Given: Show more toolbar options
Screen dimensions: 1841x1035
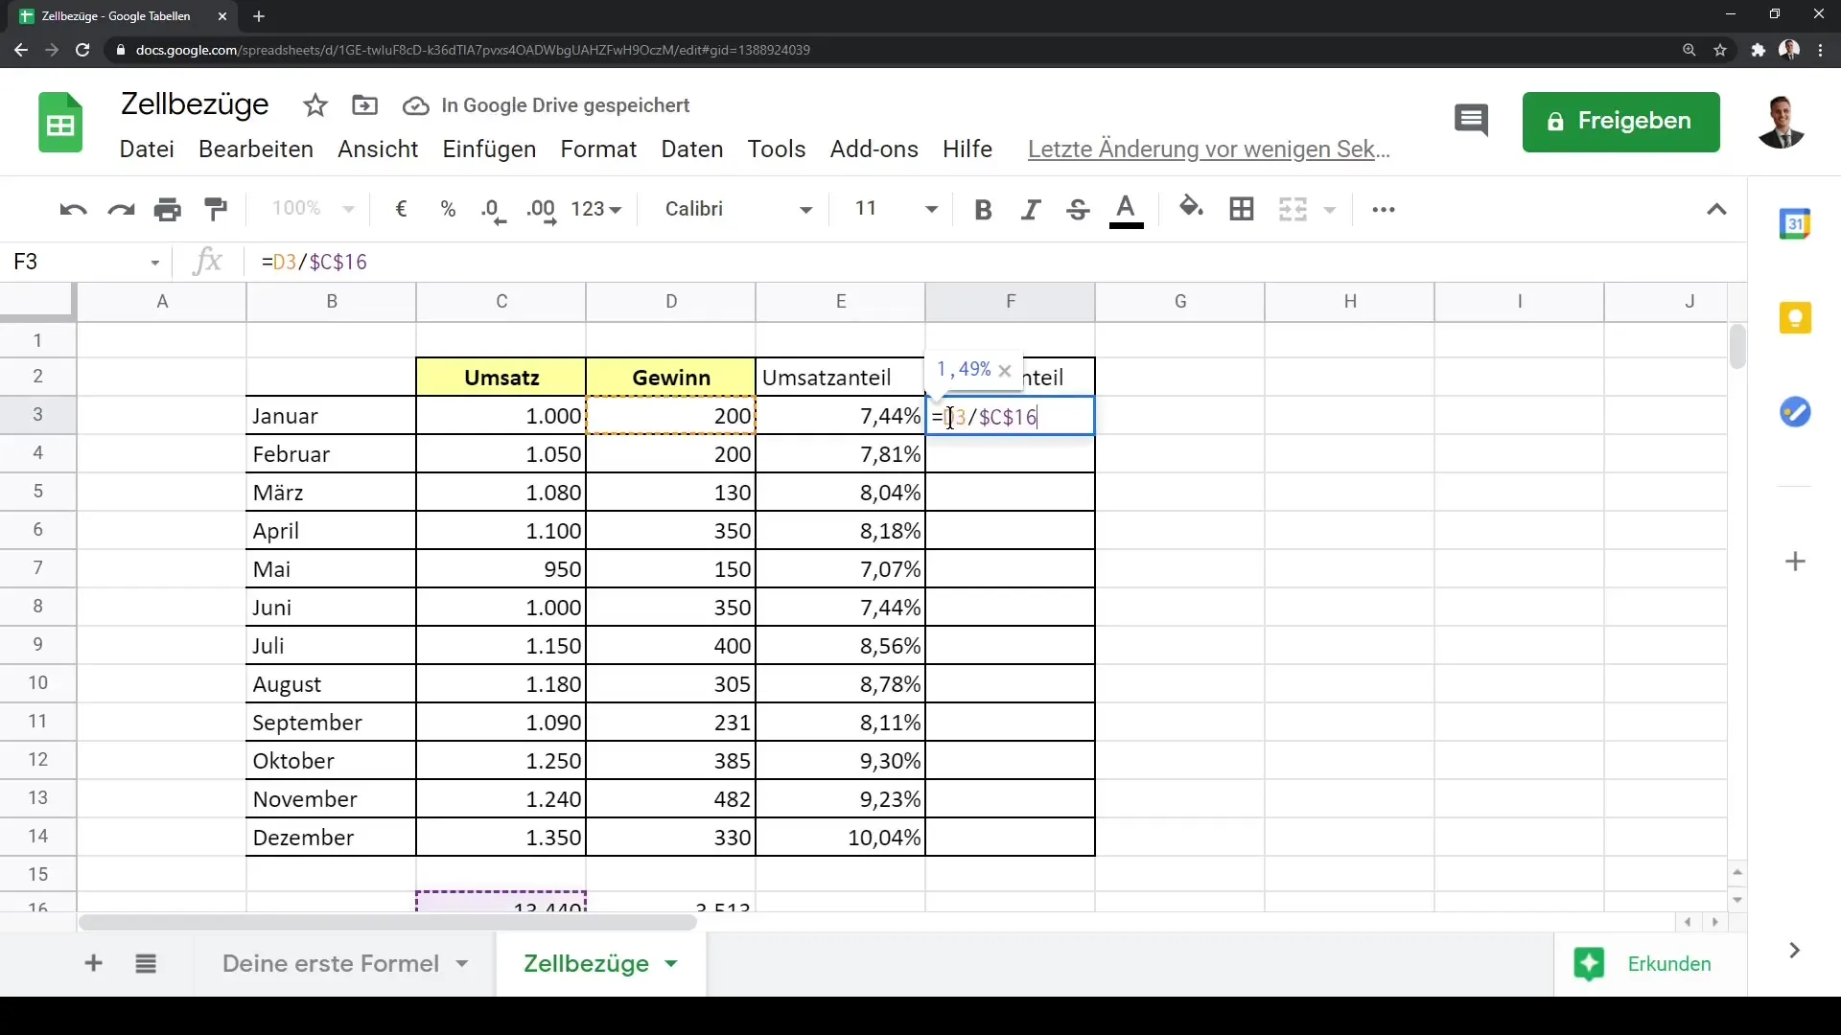Looking at the screenshot, I should (1384, 209).
